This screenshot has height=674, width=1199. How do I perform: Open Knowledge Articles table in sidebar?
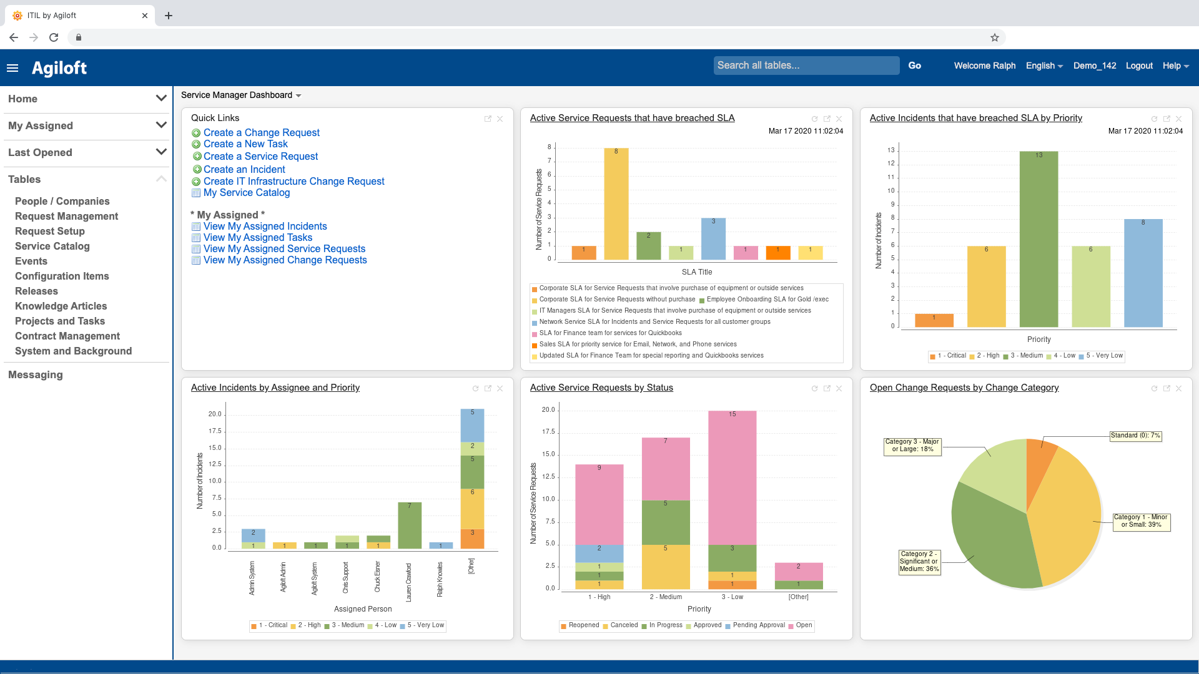61,306
